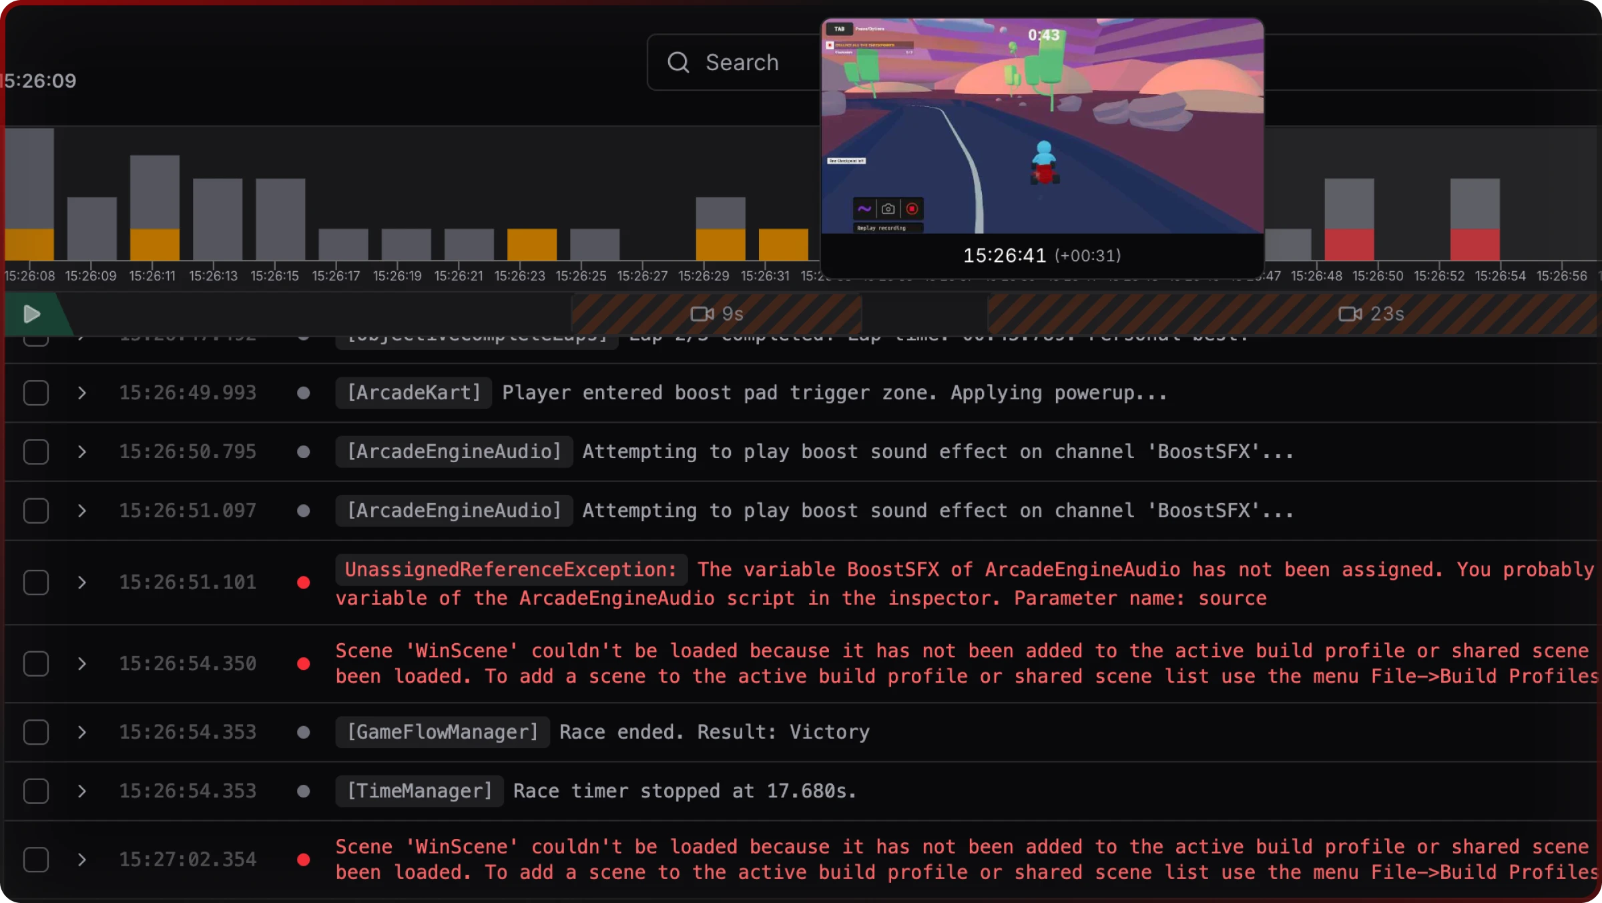Click the [GameFlowManager] tag
Screen dimensions: 1602x903
pyautogui.click(x=443, y=732)
